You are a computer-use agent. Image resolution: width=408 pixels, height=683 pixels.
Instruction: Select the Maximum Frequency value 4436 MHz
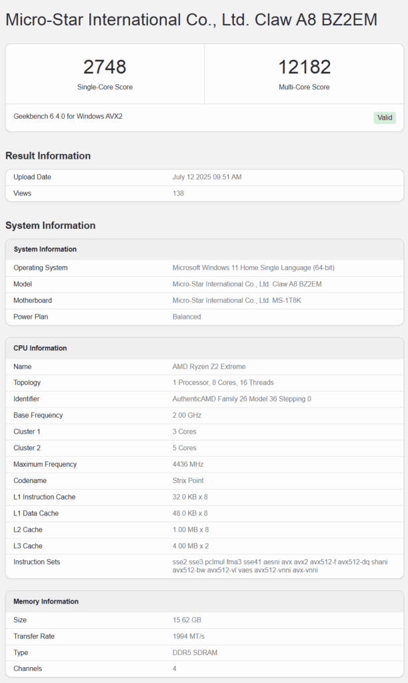click(x=188, y=464)
